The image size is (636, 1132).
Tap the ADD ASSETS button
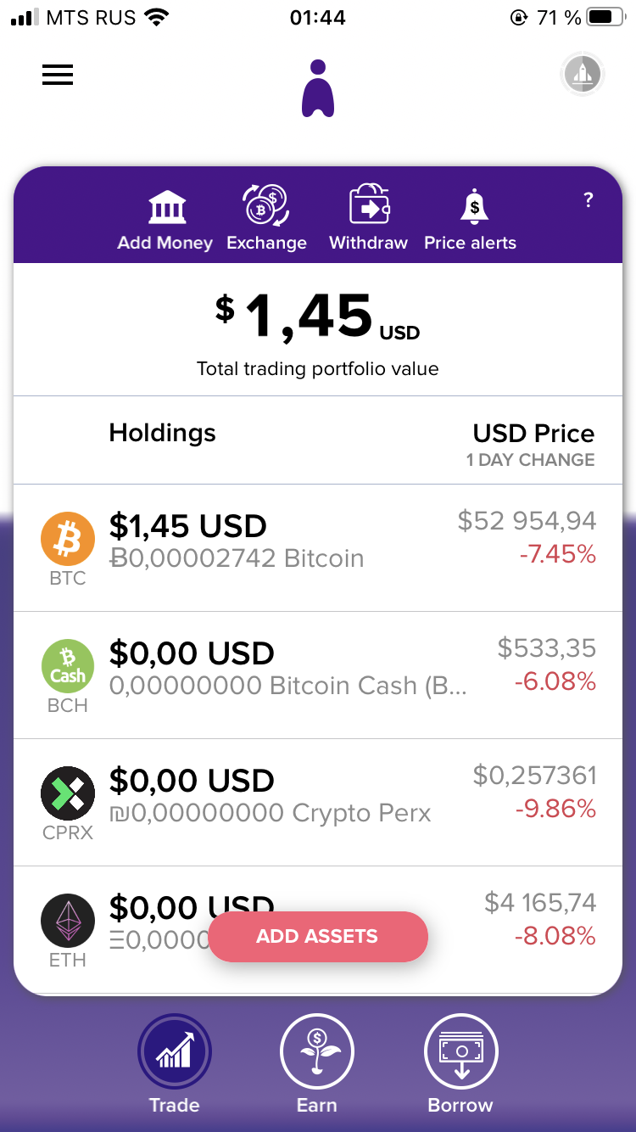318,937
